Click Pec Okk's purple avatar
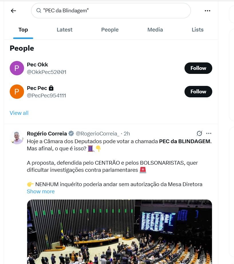The image size is (234, 264). [x=17, y=68]
